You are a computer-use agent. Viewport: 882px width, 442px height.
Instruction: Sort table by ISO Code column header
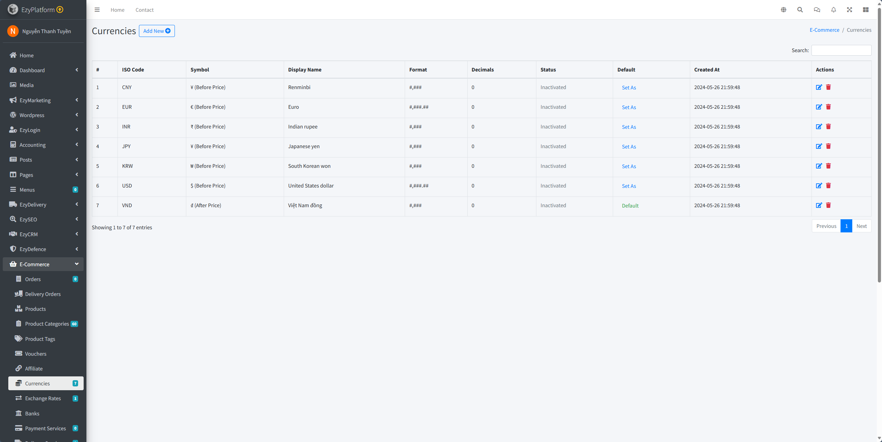click(133, 69)
